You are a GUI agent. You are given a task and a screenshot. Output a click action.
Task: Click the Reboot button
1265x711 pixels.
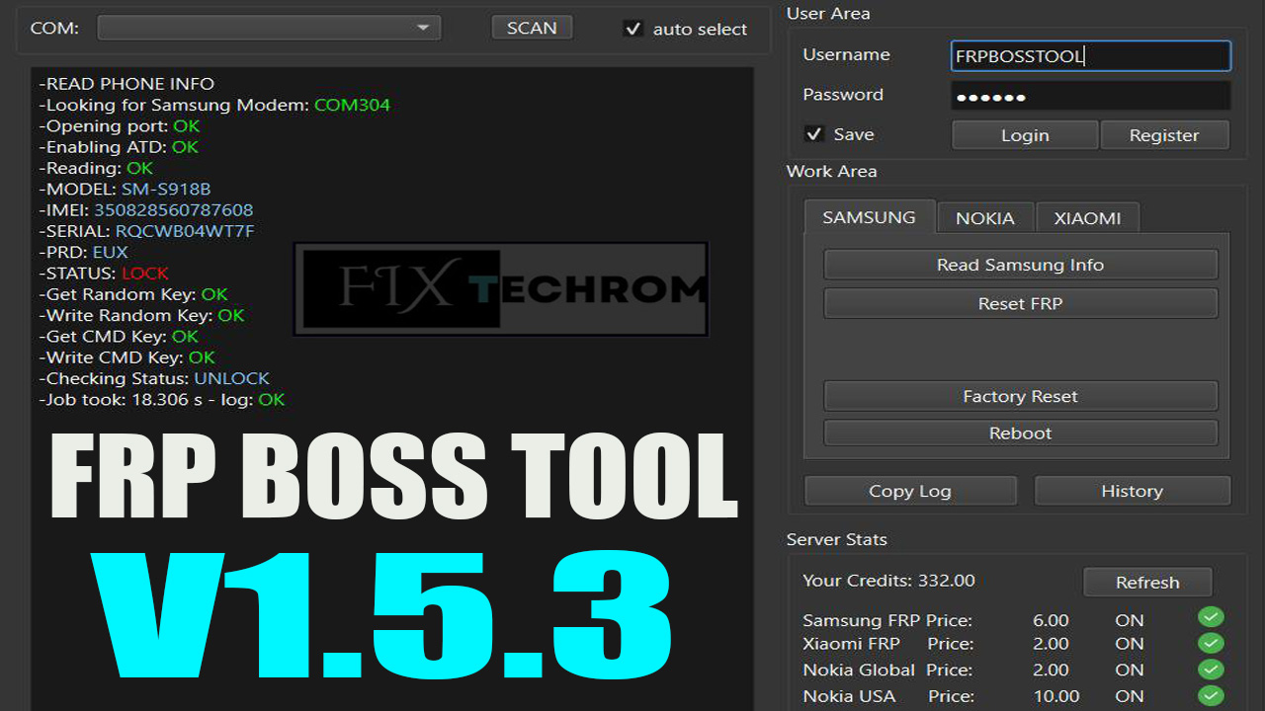click(x=1020, y=434)
